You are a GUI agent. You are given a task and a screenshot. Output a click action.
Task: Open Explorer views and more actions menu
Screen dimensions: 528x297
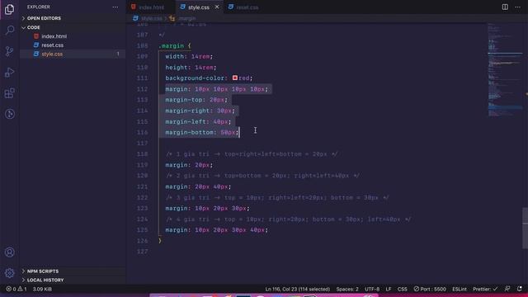coord(115,7)
